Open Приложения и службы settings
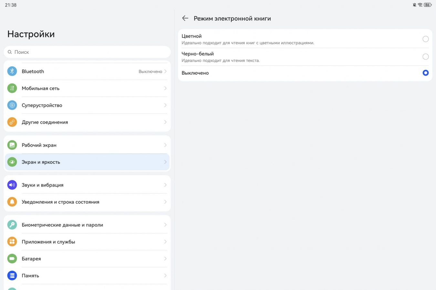The height and width of the screenshot is (290, 436). coord(87,242)
